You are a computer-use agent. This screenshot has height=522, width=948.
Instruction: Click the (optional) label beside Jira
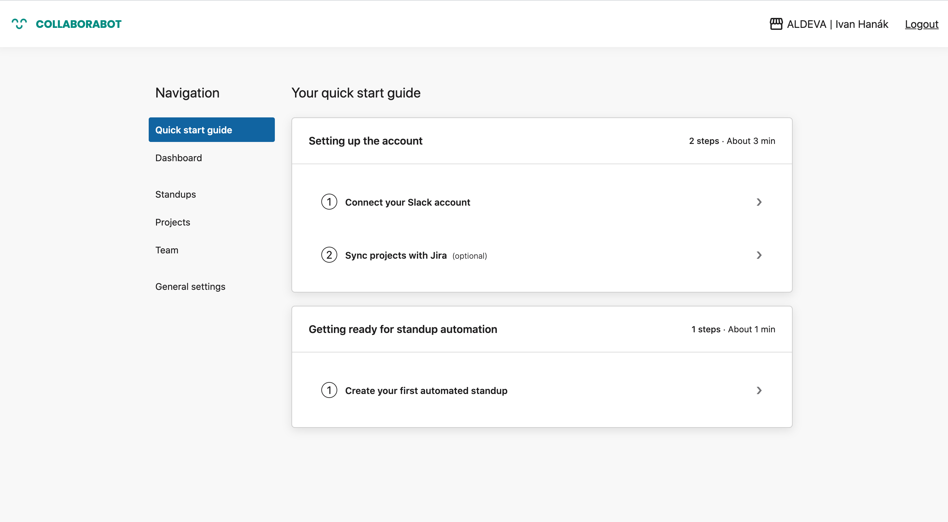click(x=470, y=256)
